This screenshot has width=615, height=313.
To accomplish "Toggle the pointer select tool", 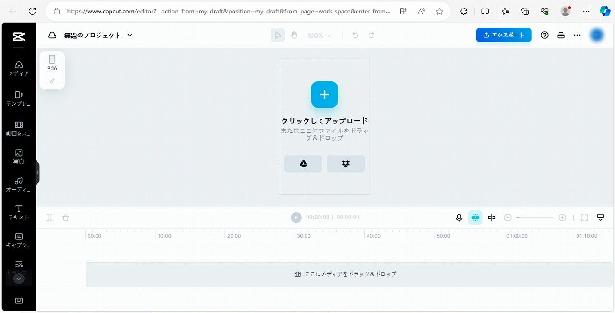I will click(278, 35).
